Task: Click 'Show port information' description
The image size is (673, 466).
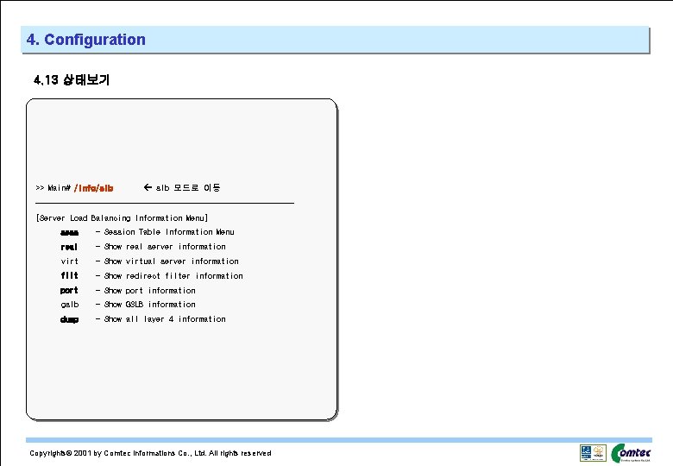Action: tap(150, 291)
